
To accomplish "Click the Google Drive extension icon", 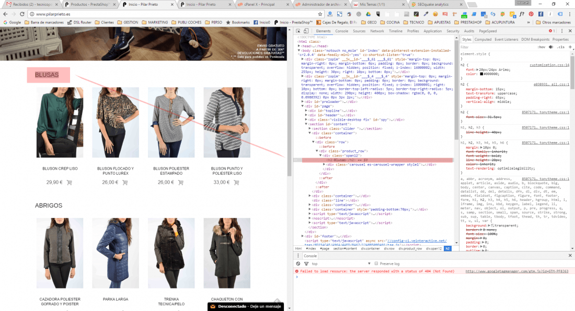I will 368,14.
